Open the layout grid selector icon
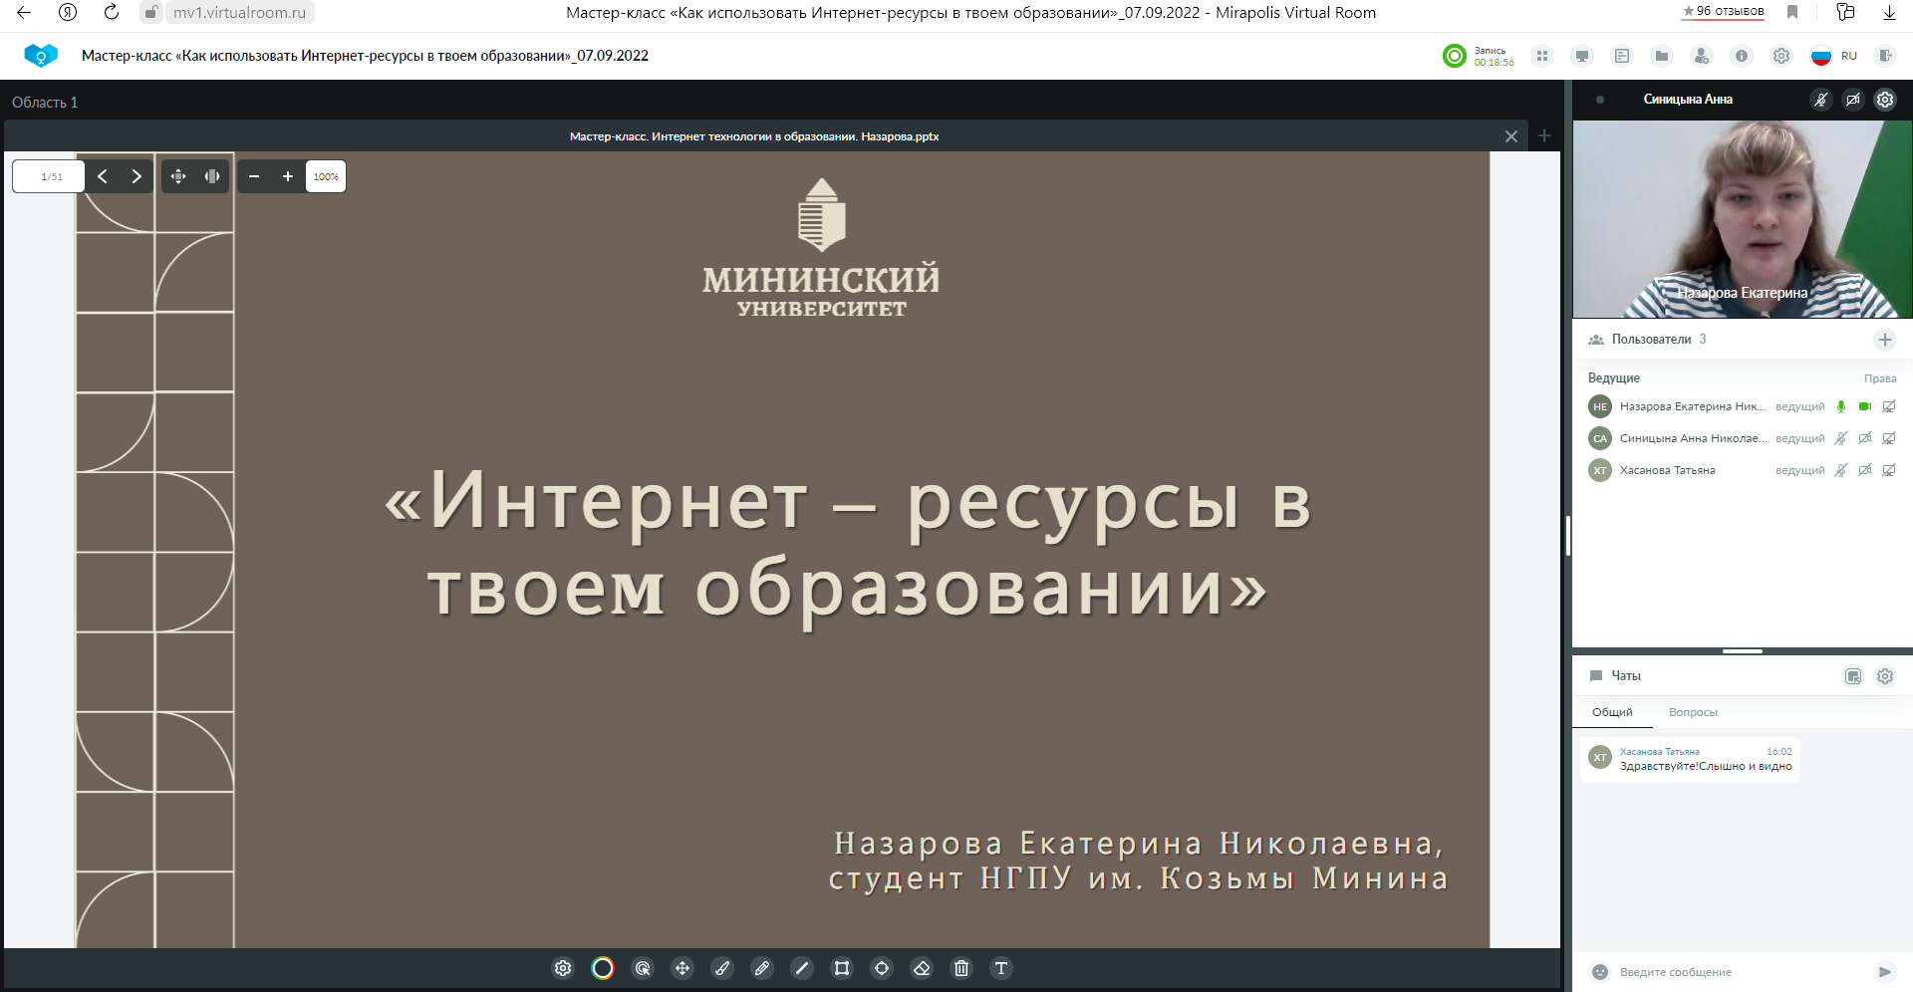Image resolution: width=1913 pixels, height=992 pixels. click(x=1542, y=56)
